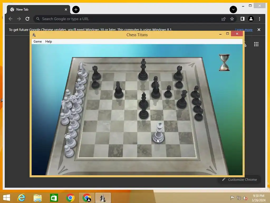
Task: Open Chrome tab search dropdown
Action: pyautogui.click(x=233, y=10)
